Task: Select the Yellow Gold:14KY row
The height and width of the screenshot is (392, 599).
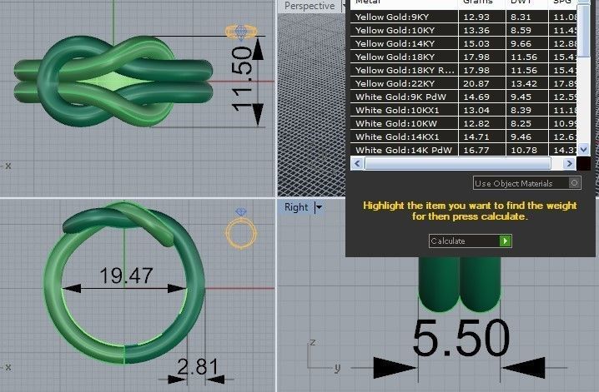Action: pyautogui.click(x=463, y=43)
